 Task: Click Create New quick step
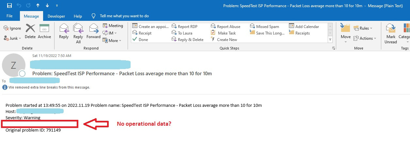point(224,39)
